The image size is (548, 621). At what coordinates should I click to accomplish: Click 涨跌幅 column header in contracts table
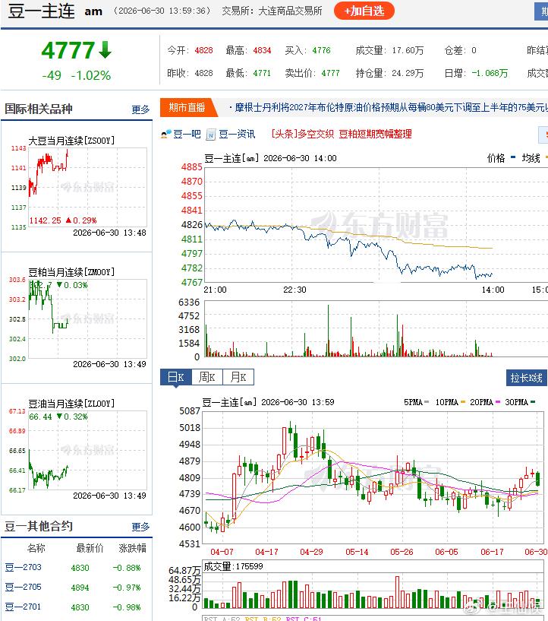(133, 548)
